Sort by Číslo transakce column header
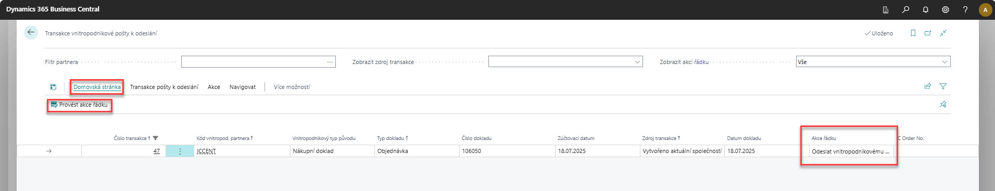Image resolution: width=995 pixels, height=191 pixels. [132, 138]
